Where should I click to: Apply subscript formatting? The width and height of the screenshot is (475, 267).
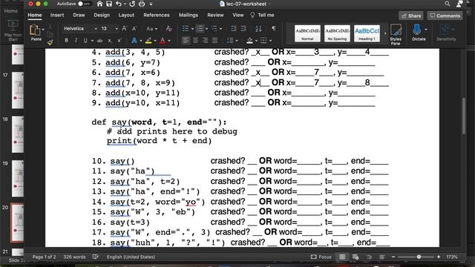(x=109, y=41)
